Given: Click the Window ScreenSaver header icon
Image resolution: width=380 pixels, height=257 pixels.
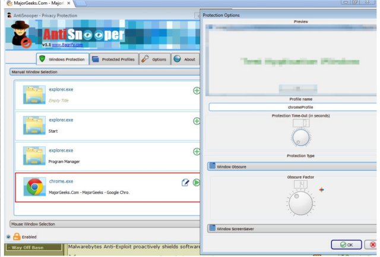Looking at the screenshot, I should point(213,228).
